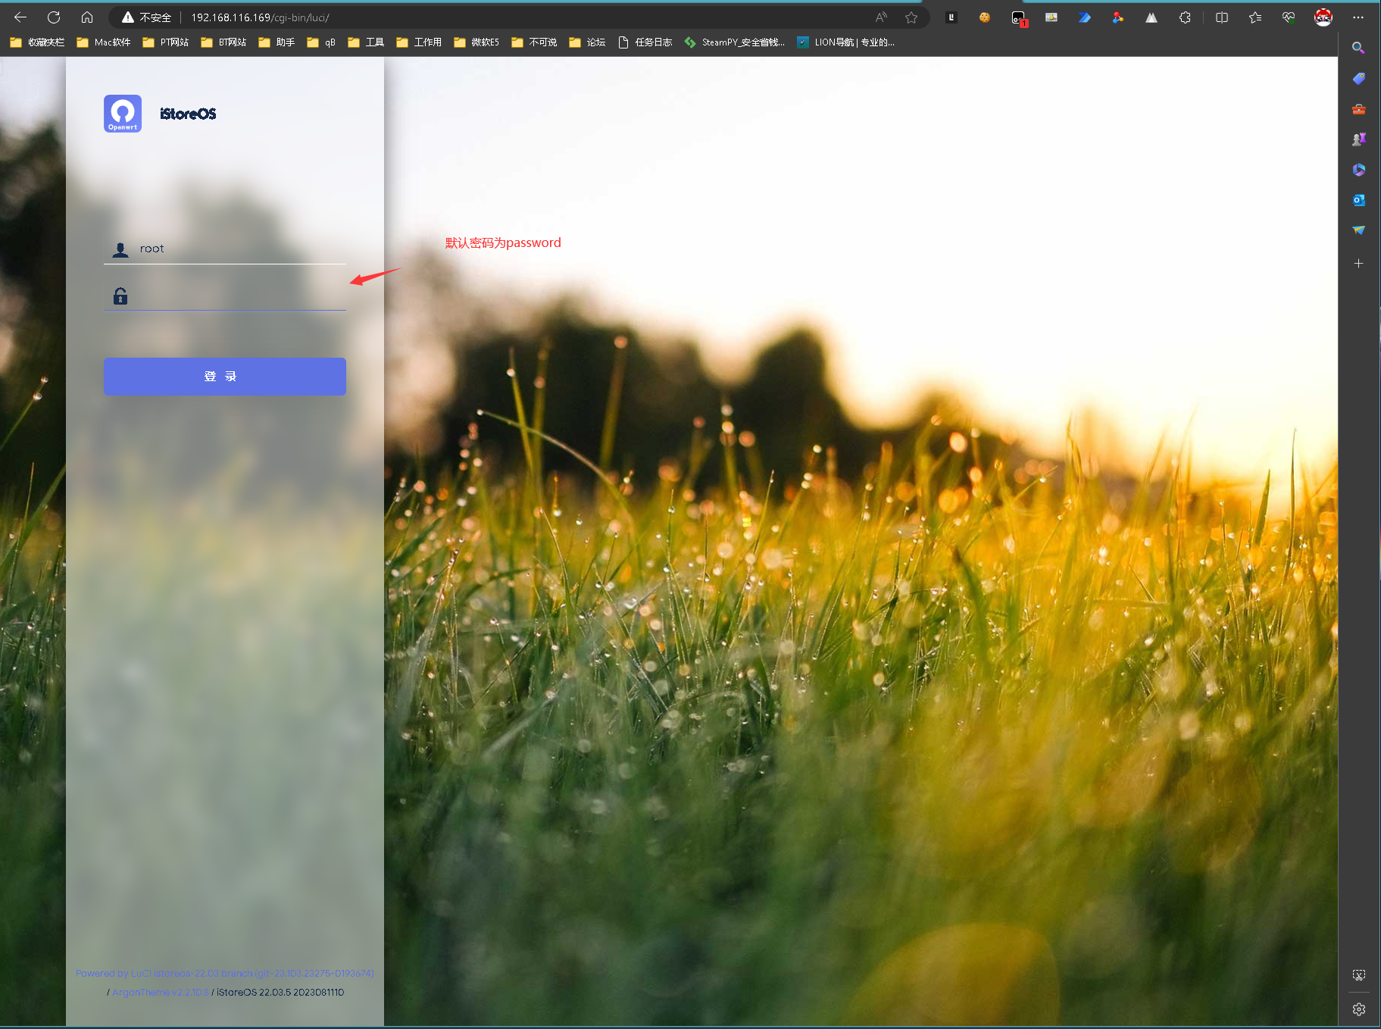The width and height of the screenshot is (1381, 1029).
Task: Expand the 论坛 bookmark folder
Action: (587, 42)
